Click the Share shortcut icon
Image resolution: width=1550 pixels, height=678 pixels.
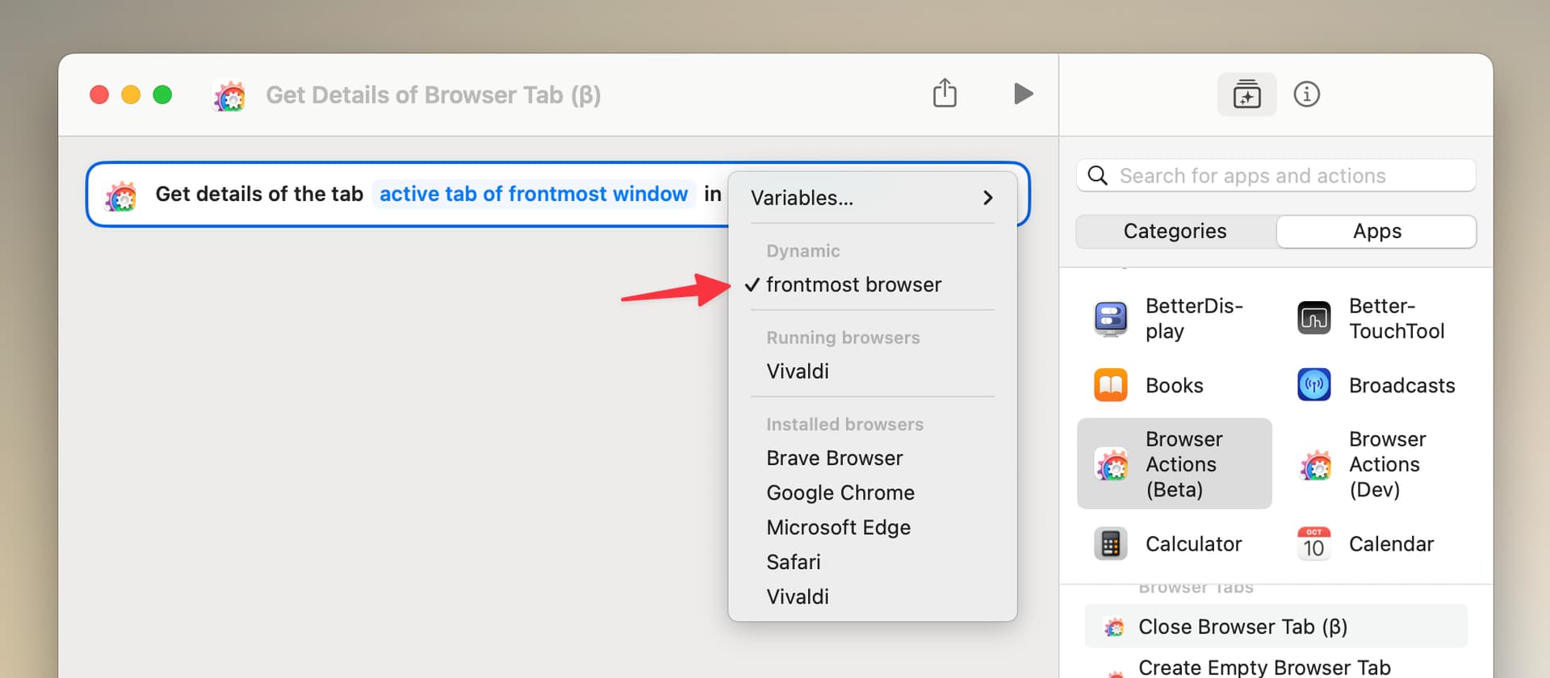point(945,94)
